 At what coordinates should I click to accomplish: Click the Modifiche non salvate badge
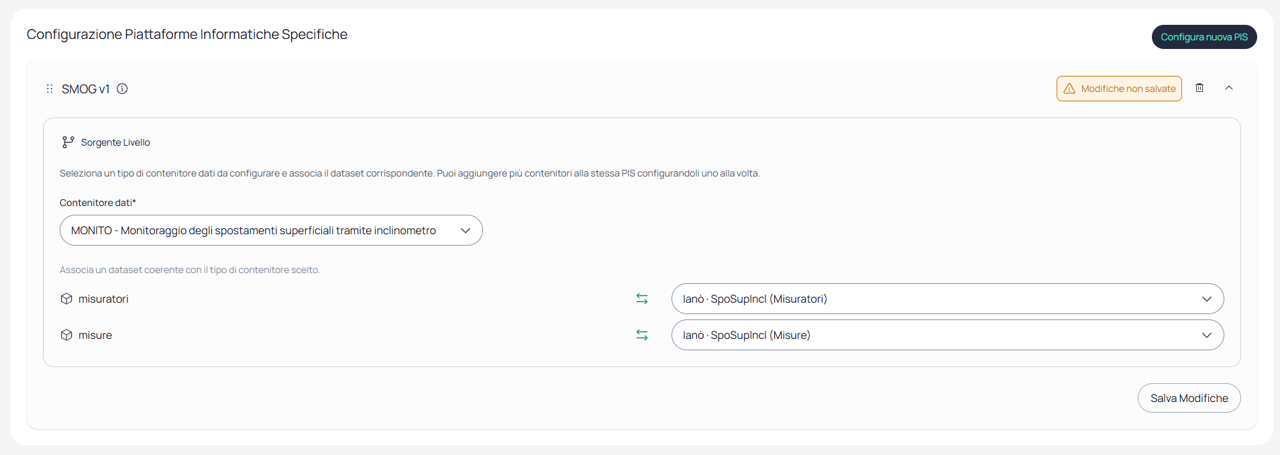(1119, 89)
